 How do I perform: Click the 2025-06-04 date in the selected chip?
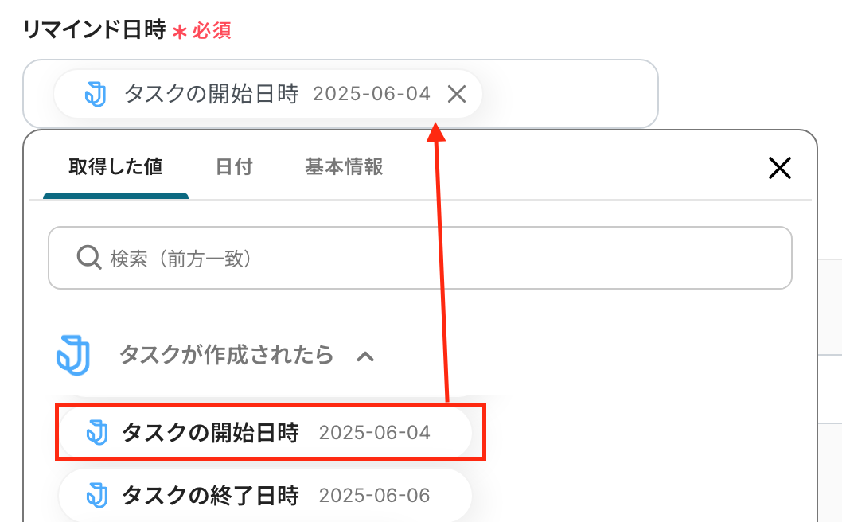tap(372, 95)
